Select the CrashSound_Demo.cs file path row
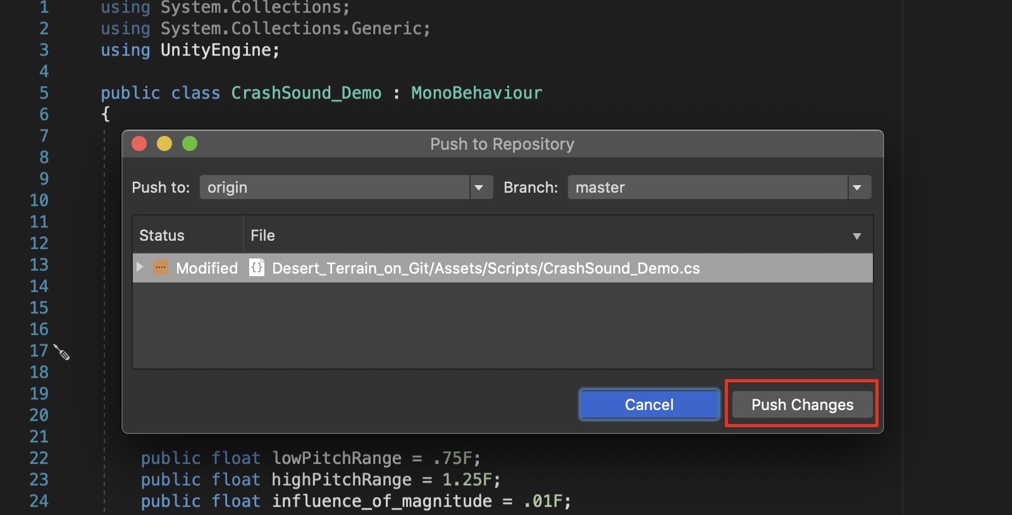This screenshot has width=1012, height=515. pos(486,269)
